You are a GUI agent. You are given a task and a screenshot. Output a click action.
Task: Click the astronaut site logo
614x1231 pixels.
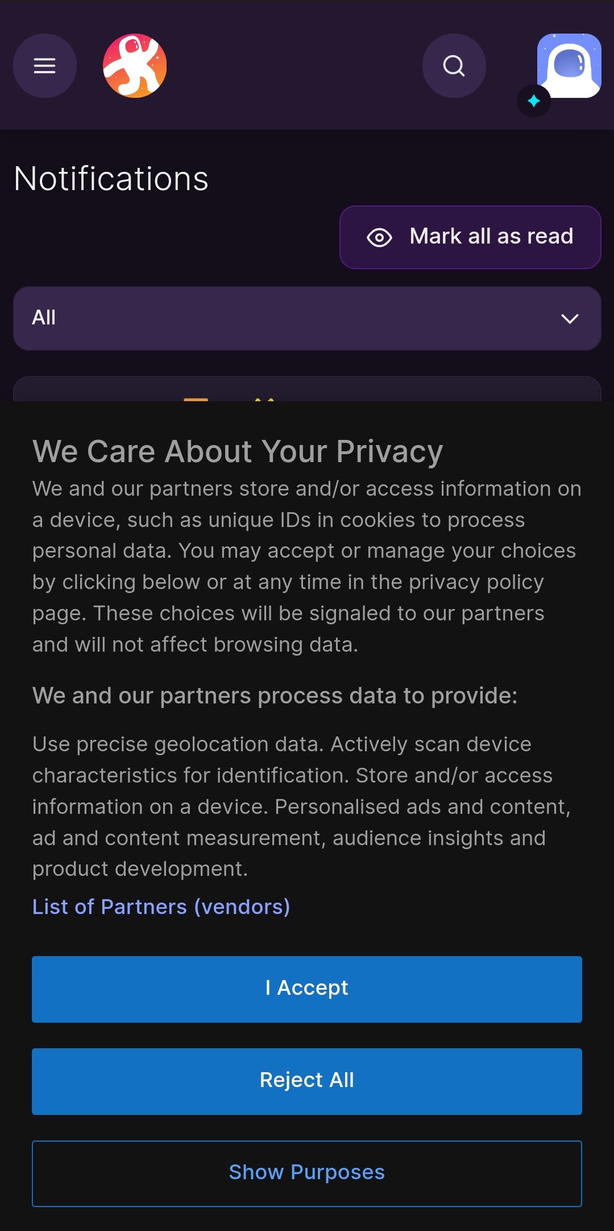tap(135, 66)
